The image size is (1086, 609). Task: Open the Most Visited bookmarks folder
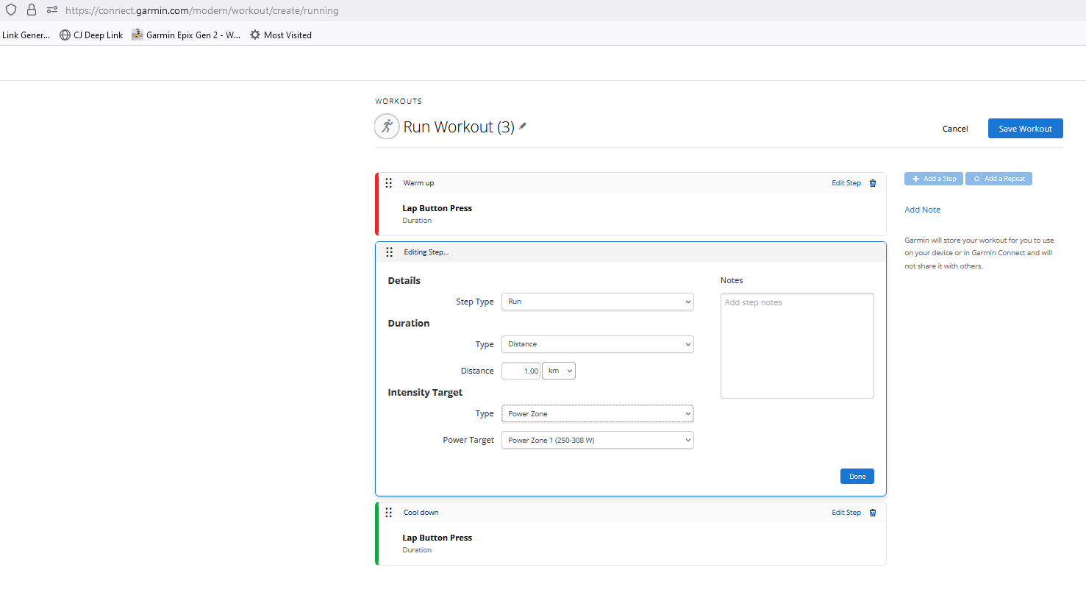[x=281, y=35]
